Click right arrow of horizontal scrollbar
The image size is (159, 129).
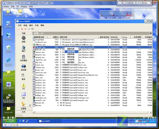(151, 112)
